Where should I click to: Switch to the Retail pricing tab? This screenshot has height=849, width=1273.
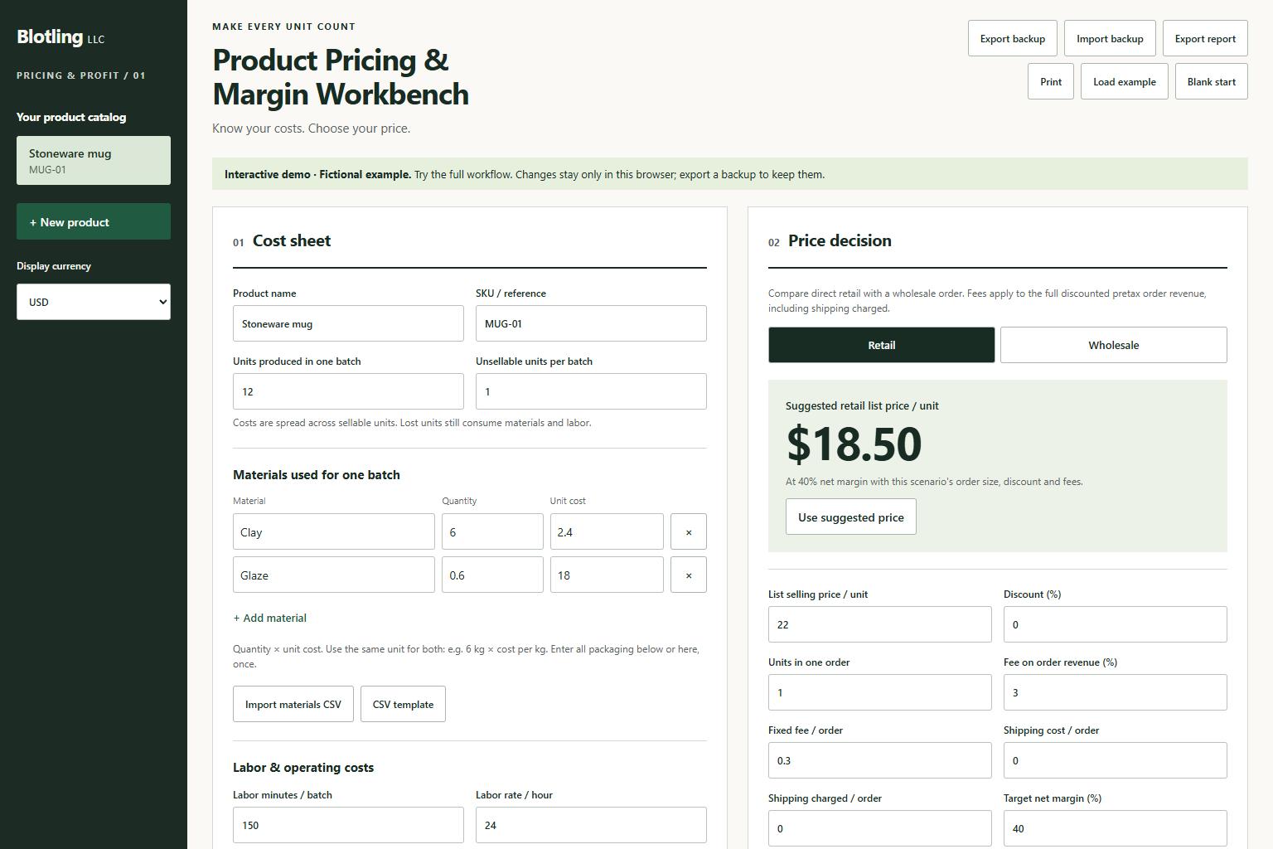[x=882, y=345]
